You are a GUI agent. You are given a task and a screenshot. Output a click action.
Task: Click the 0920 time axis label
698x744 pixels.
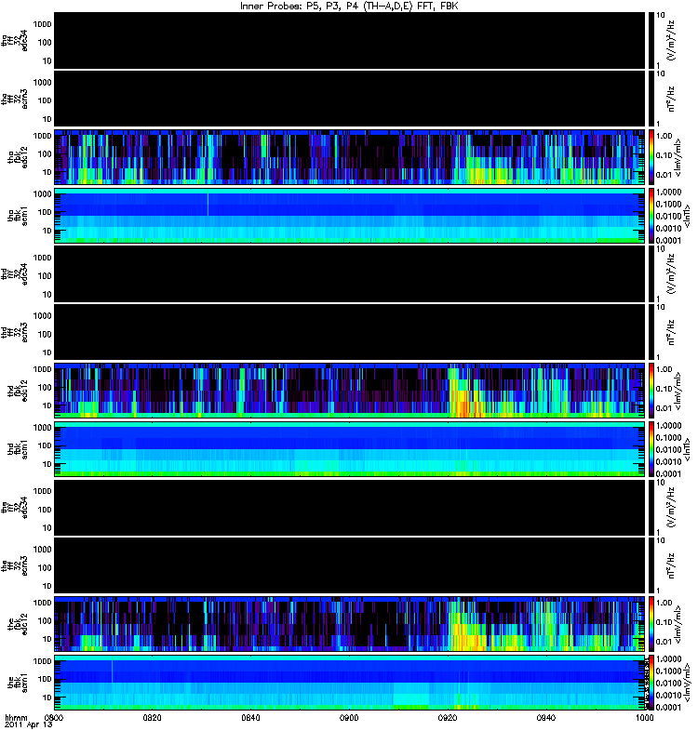coord(448,718)
